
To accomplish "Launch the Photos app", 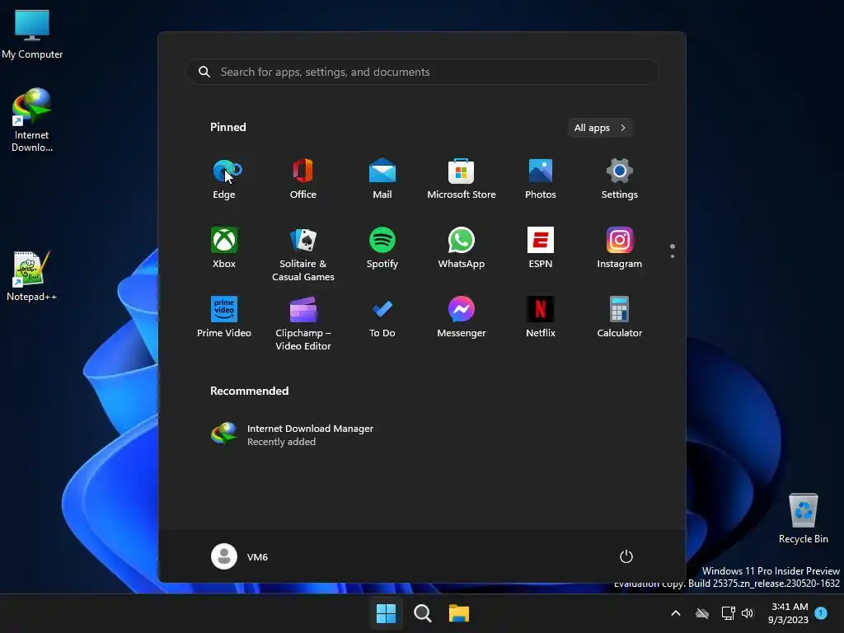I will pyautogui.click(x=541, y=179).
